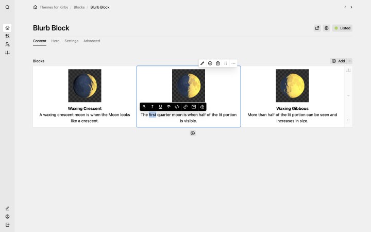
Task: Go to previous page arrow
Action: [x=345, y=7]
